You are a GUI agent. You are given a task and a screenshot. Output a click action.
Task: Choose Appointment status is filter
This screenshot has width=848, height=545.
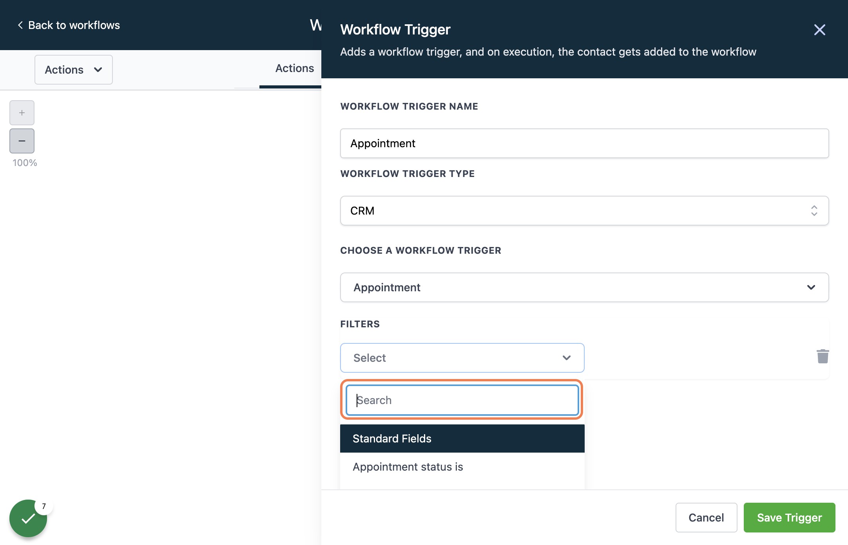tap(462, 467)
